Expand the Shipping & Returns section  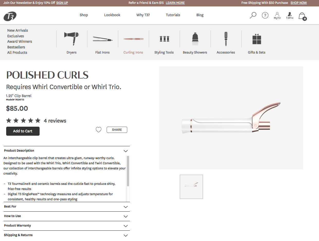67,235
